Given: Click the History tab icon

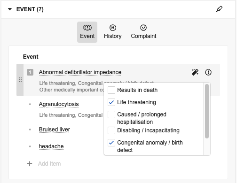Looking at the screenshot, I should click(113, 28).
